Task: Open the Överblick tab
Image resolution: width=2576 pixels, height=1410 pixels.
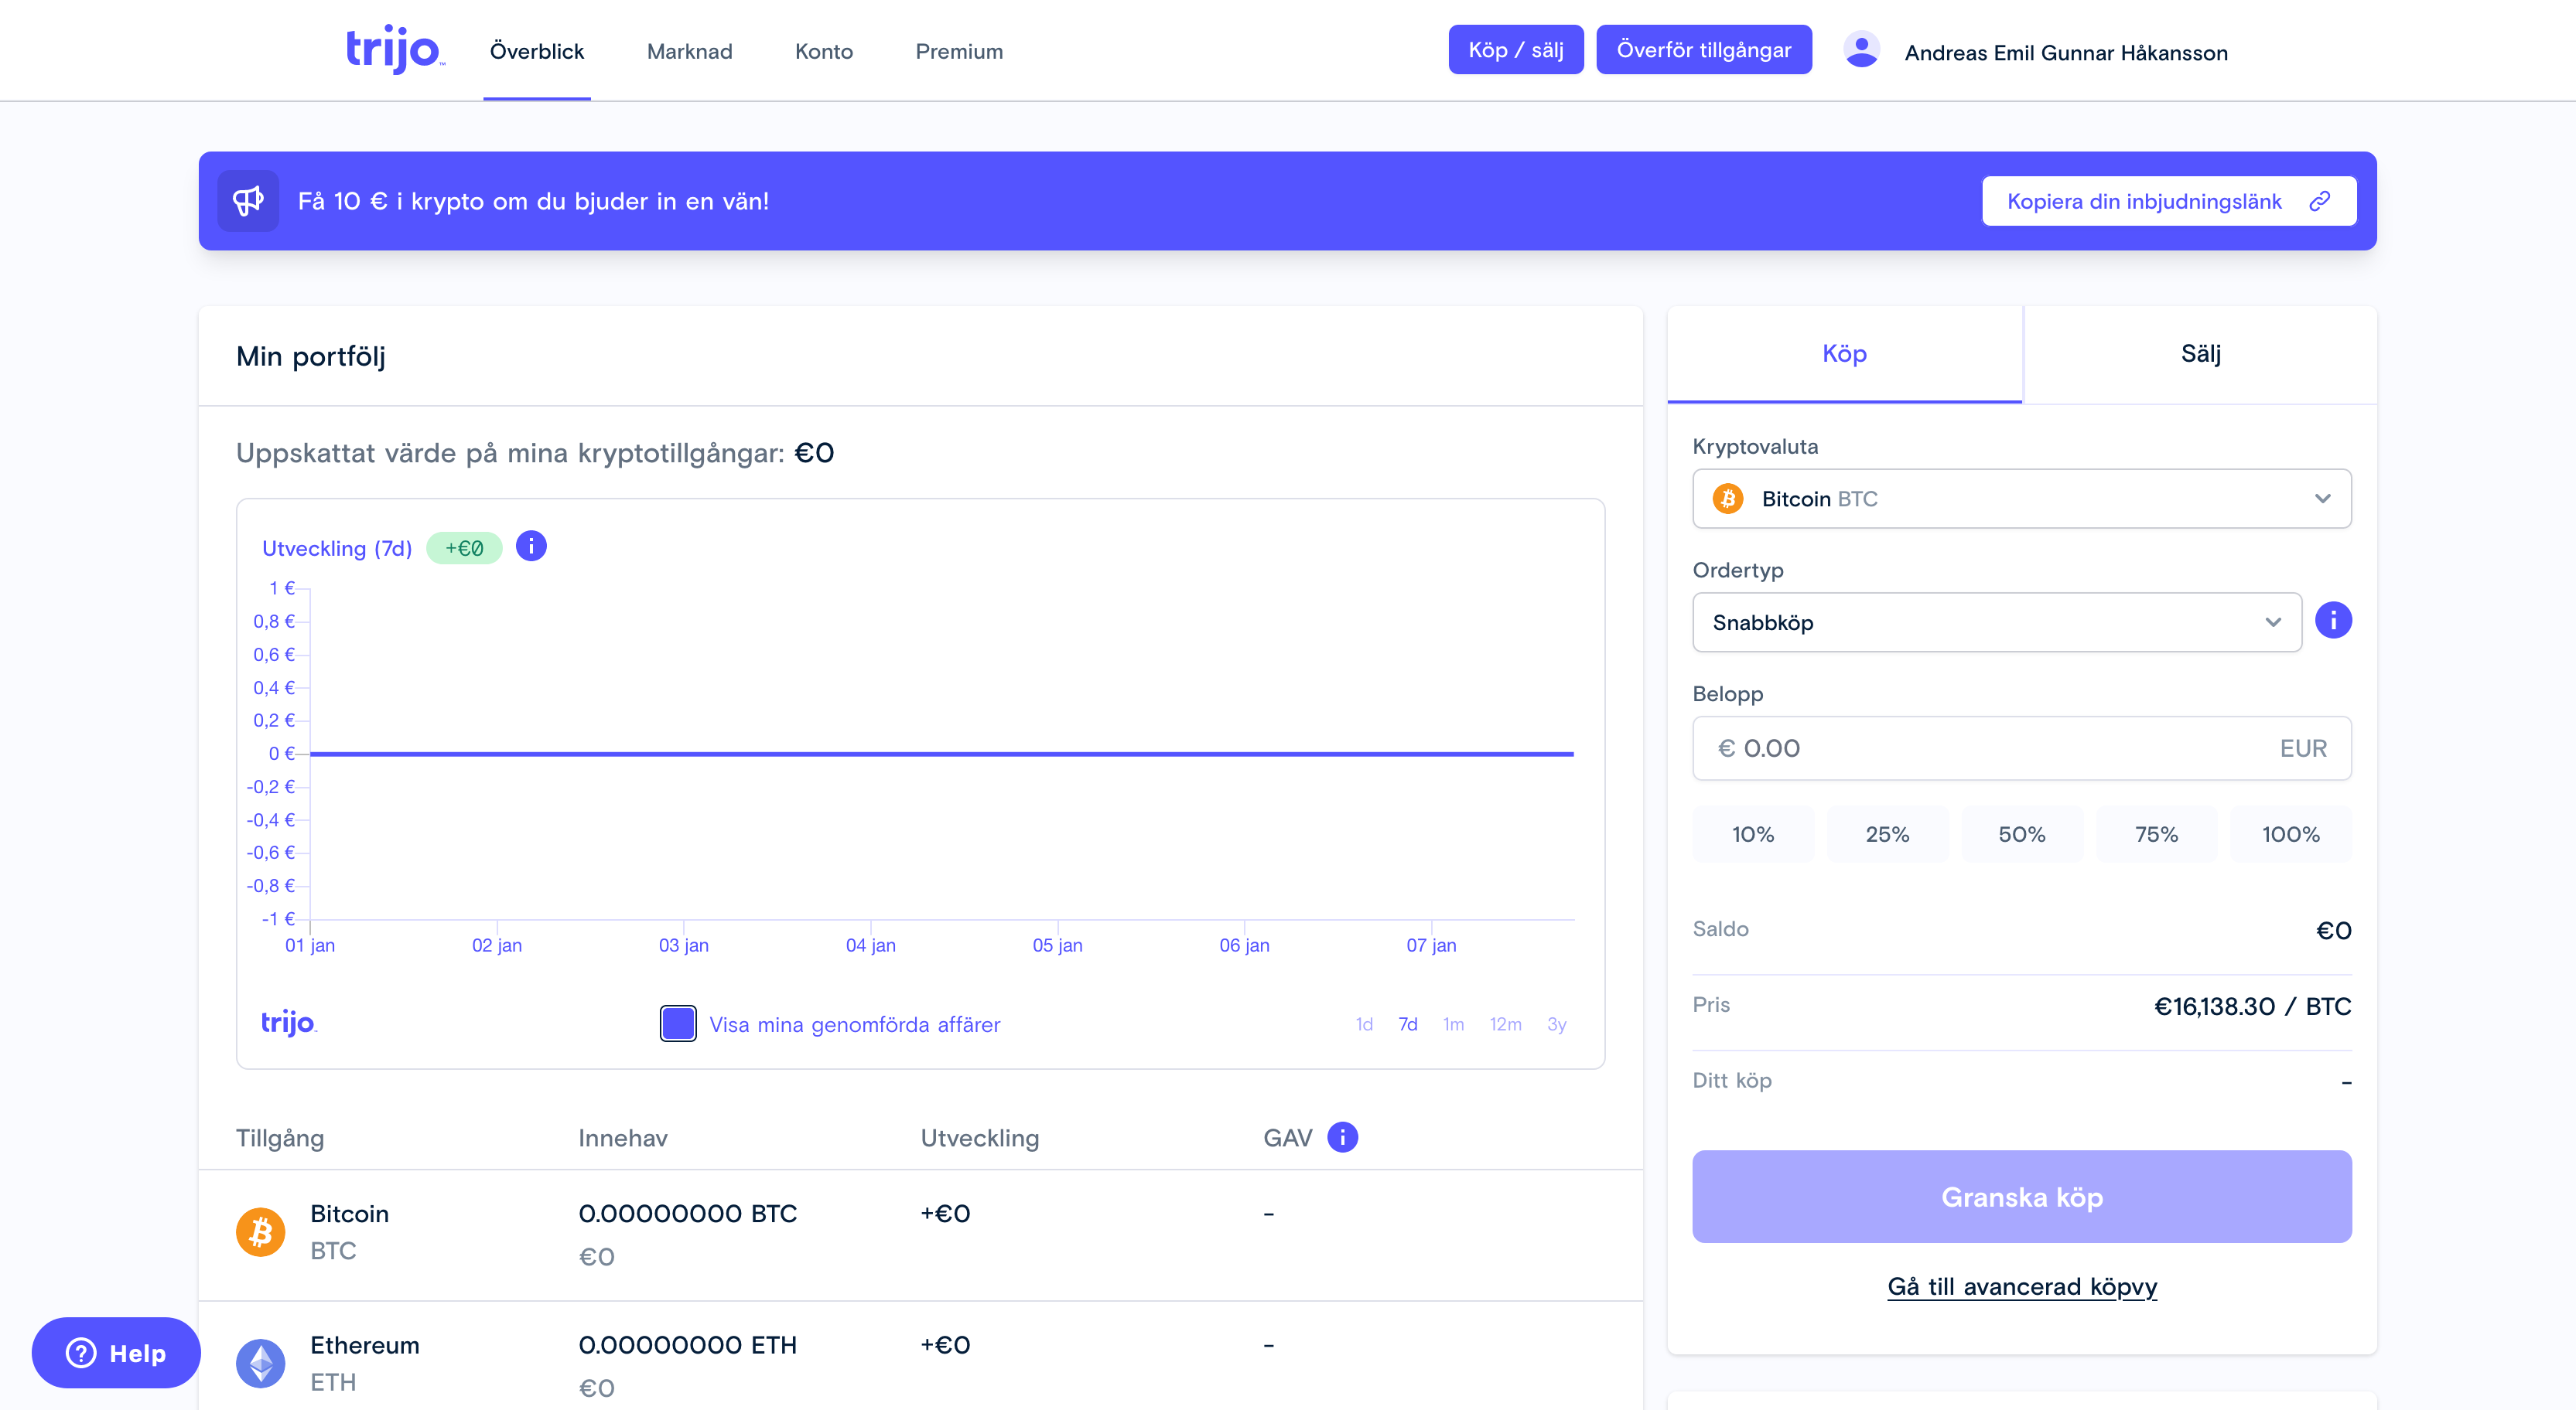Action: click(x=537, y=51)
